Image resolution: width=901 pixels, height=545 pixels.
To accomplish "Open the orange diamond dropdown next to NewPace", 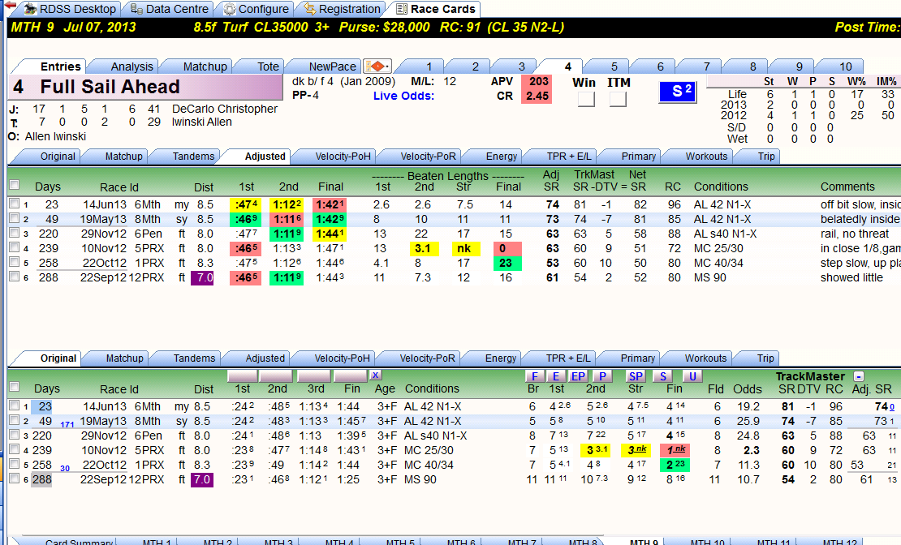I will (377, 66).
